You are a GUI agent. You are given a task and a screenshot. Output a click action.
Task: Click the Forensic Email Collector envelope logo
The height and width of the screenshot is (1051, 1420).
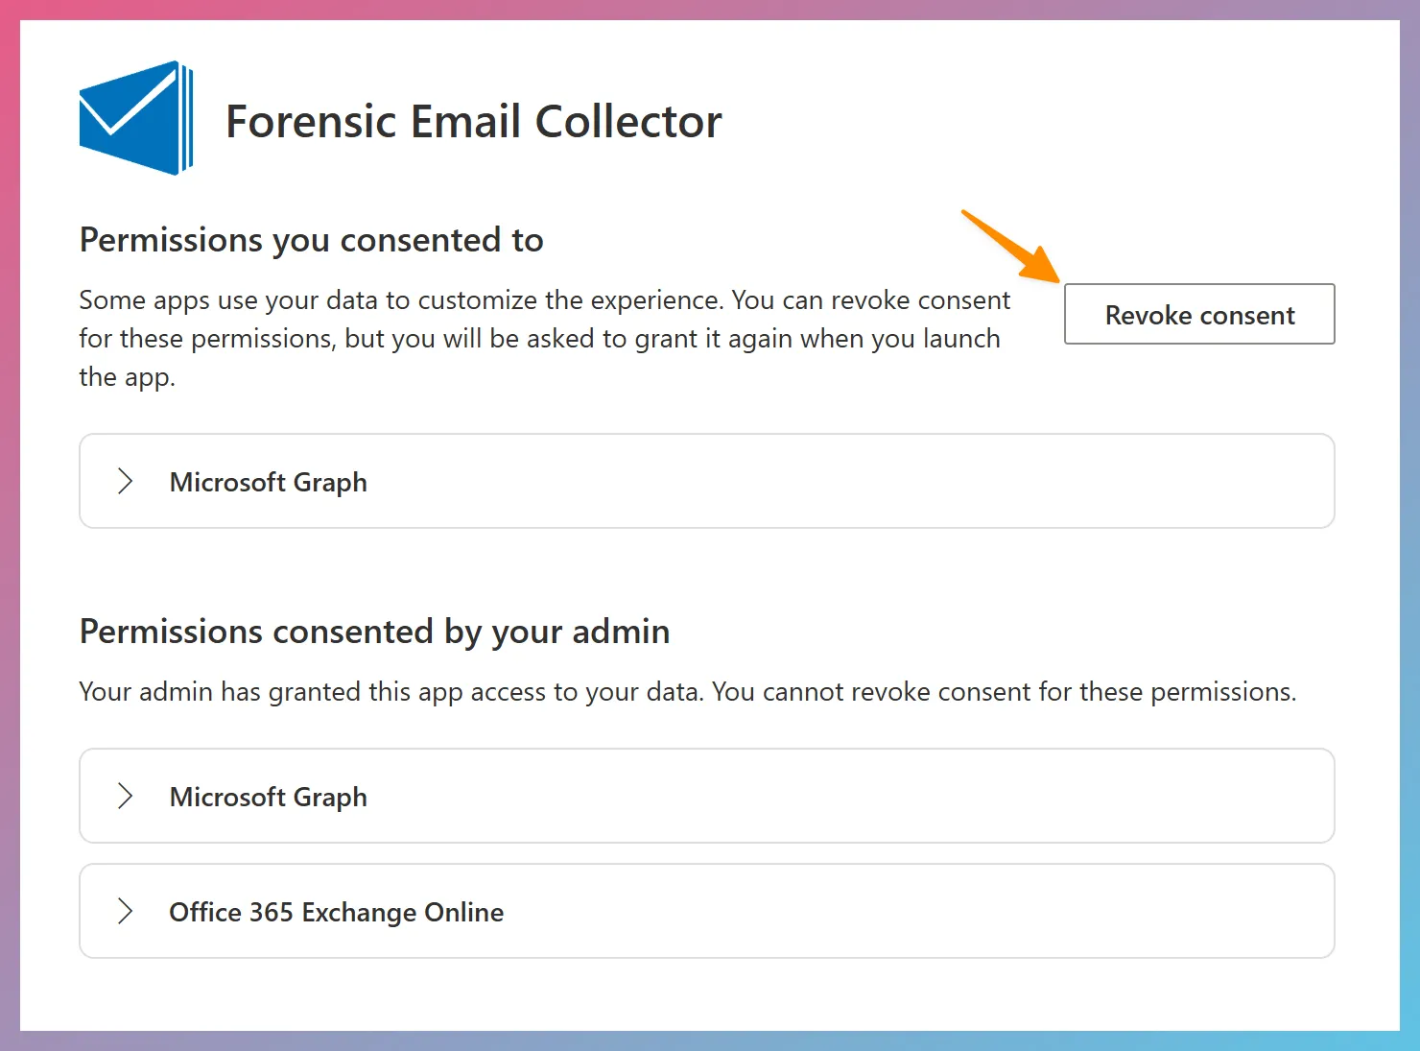point(136,118)
